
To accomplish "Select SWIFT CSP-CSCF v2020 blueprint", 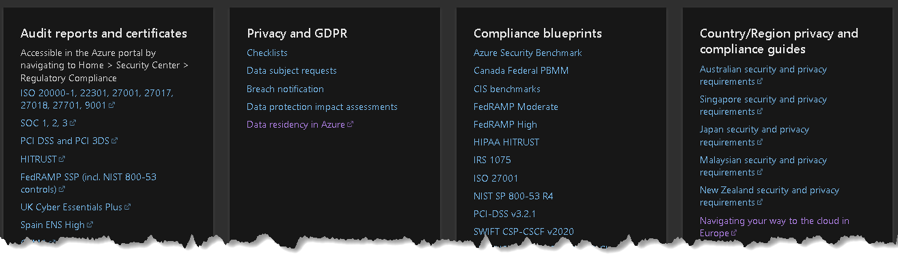I will click(x=523, y=231).
